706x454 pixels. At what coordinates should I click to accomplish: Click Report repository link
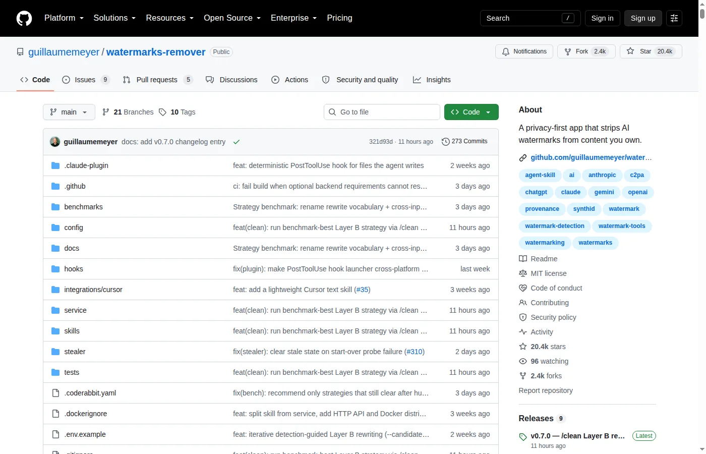[x=546, y=390]
